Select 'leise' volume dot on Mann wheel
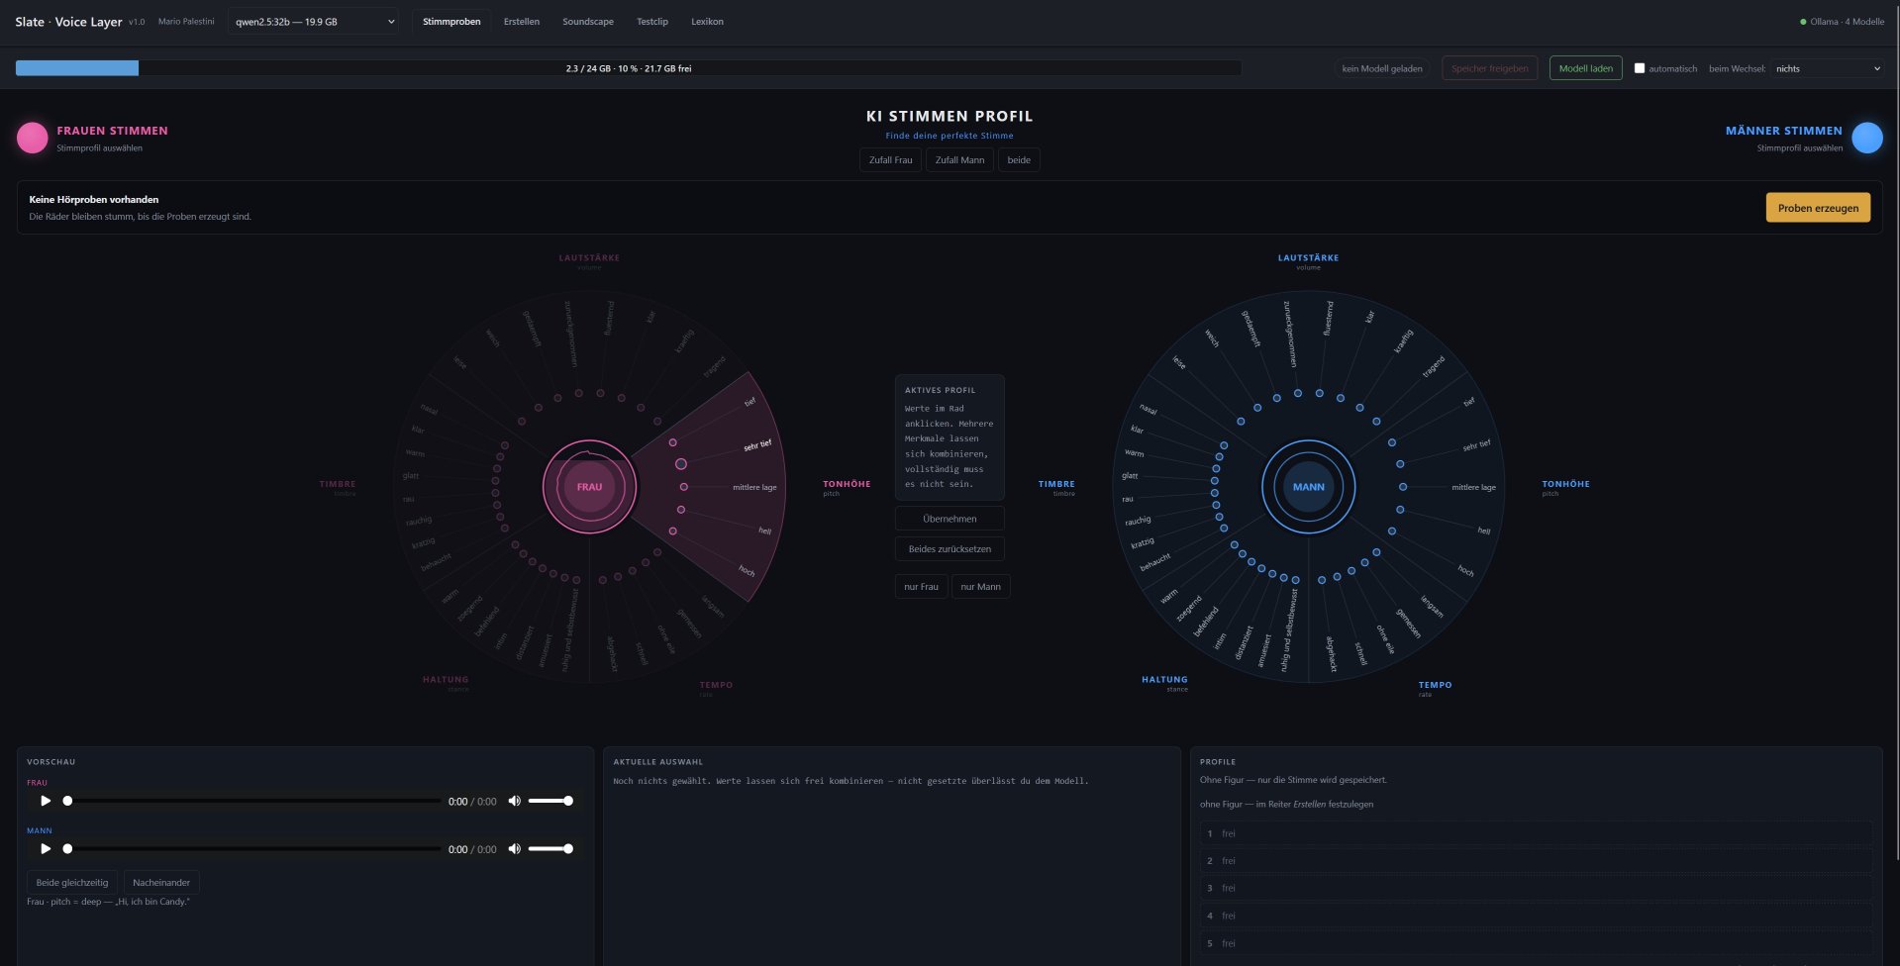Viewport: 1900px width, 966px height. 1242,422
